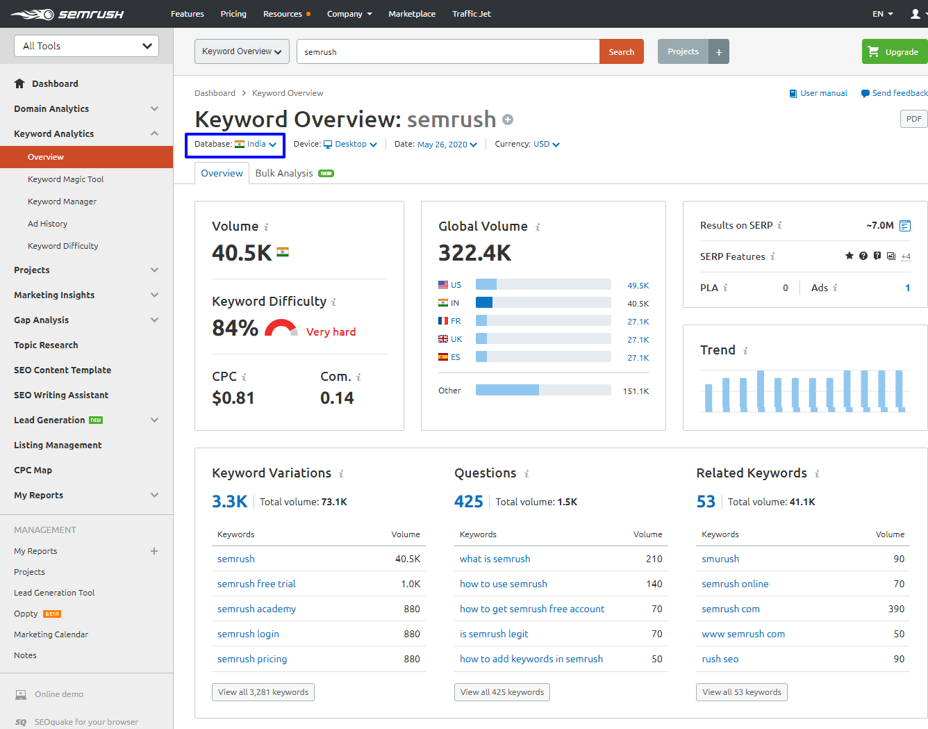928x729 pixels.
Task: Click the Volume info icon
Action: pyautogui.click(x=266, y=227)
